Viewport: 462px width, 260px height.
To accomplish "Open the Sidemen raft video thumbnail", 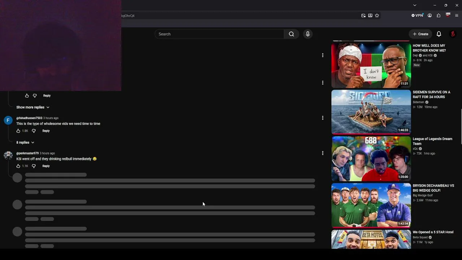I will pos(371,112).
